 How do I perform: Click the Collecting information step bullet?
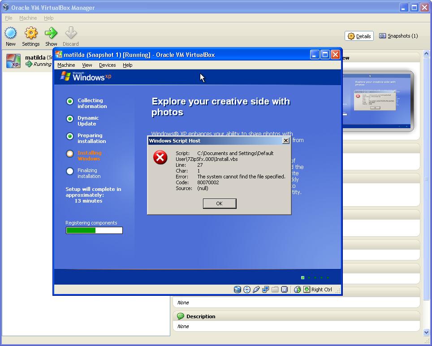coord(70,101)
